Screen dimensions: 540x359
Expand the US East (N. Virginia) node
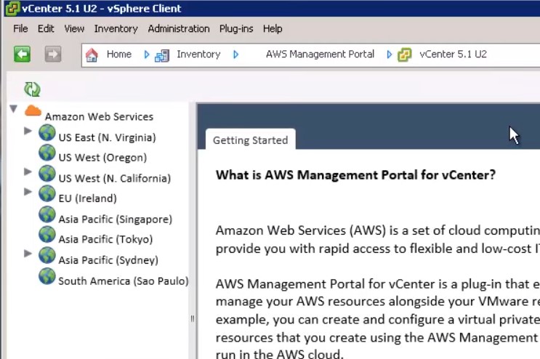28,131
